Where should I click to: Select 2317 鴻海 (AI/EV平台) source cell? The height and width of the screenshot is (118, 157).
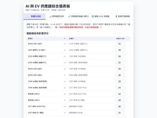click(x=37, y=107)
